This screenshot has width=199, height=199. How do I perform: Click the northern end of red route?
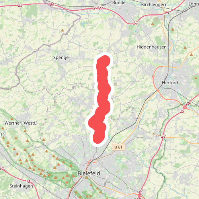click(x=105, y=60)
